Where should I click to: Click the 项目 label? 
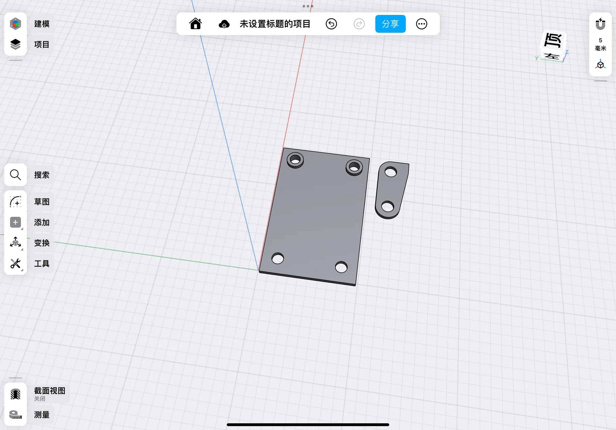pyautogui.click(x=42, y=44)
